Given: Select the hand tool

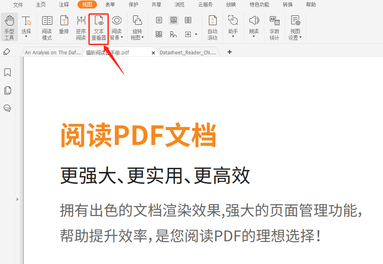Looking at the screenshot, I should [9, 26].
